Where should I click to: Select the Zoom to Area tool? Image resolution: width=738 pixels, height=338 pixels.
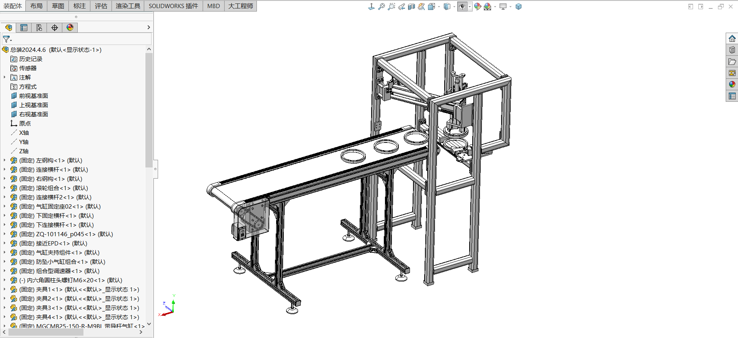[391, 7]
